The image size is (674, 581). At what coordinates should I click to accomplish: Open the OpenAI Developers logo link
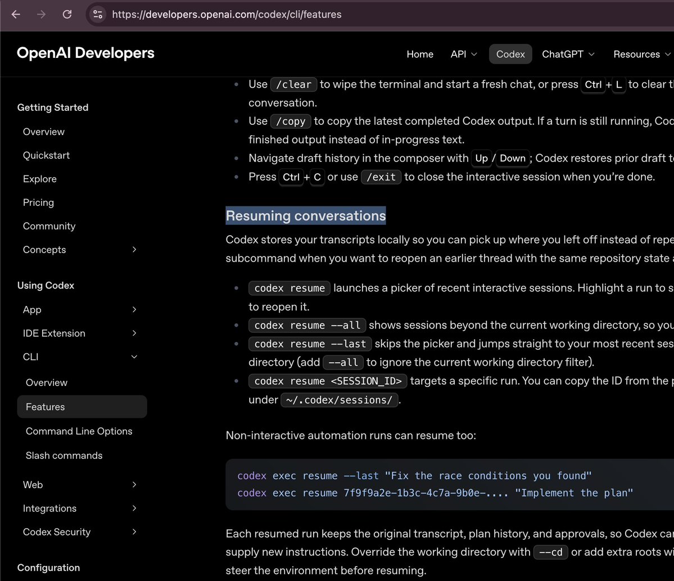pos(85,53)
